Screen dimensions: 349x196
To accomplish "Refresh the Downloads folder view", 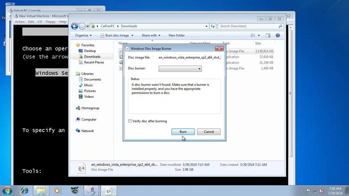I will [213, 26].
